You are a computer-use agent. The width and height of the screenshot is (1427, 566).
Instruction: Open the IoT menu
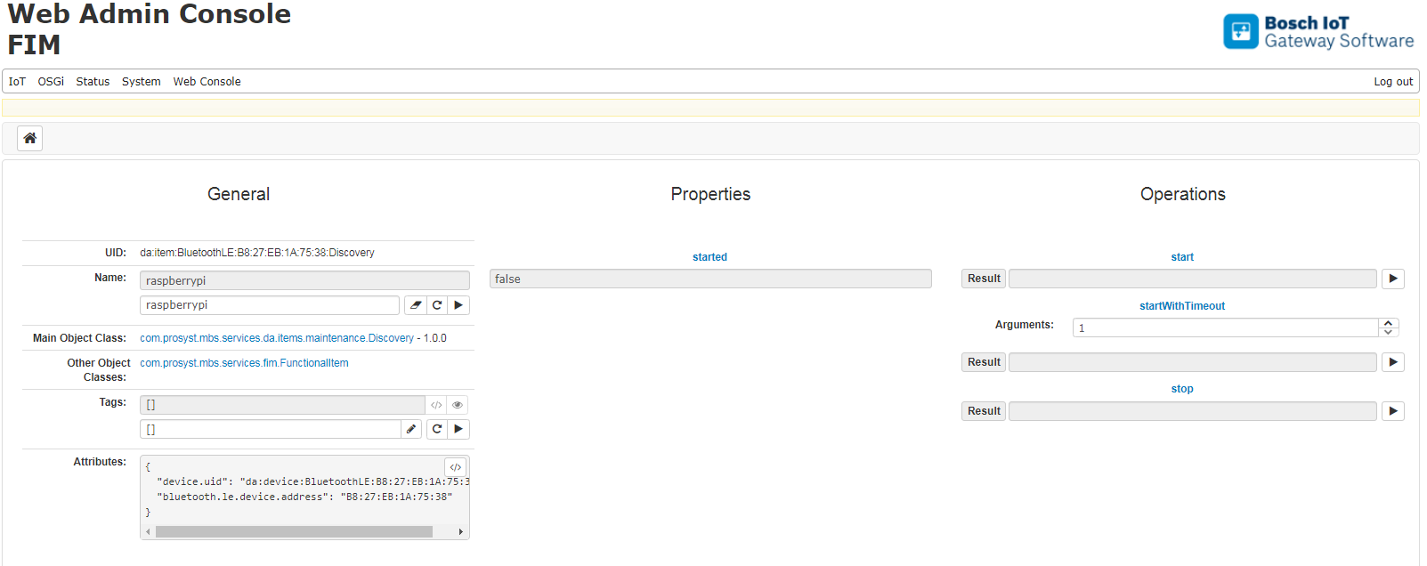(x=17, y=81)
